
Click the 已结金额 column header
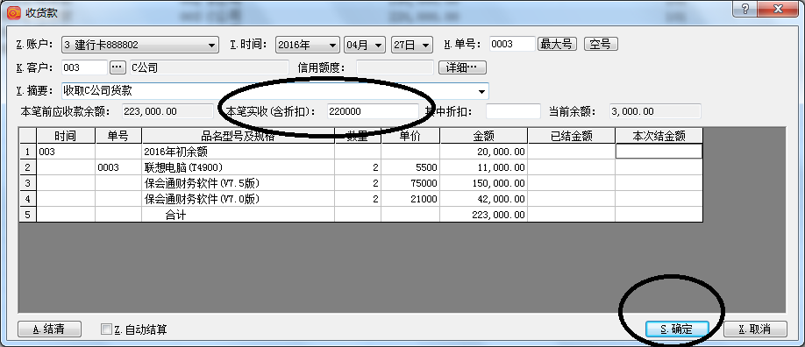pyautogui.click(x=572, y=136)
